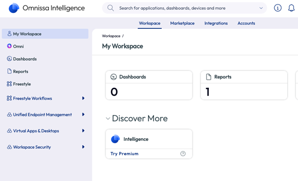Click the Workspace Security sidebar icon

coord(9,147)
